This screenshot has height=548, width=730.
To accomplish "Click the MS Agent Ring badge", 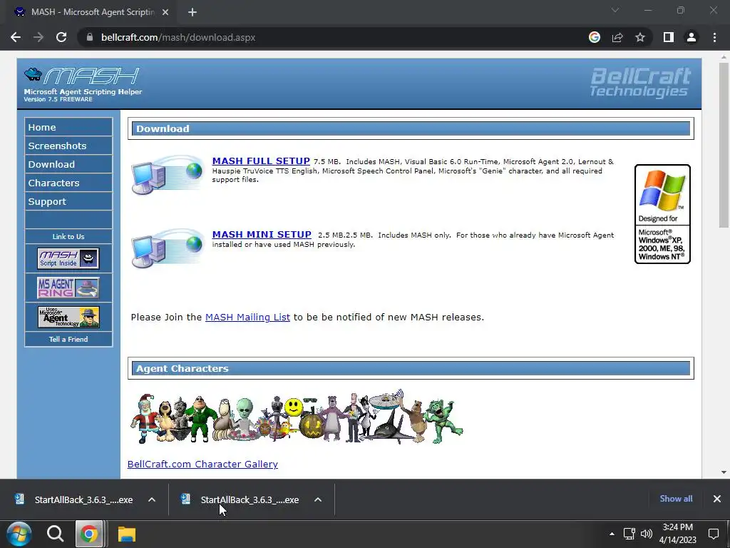I will coord(68,288).
